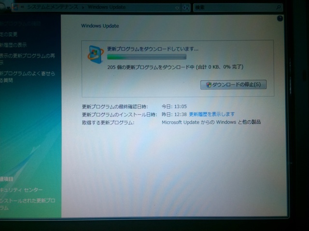This screenshot has height=231, width=309.
Task: Open インストールされた更新プログラム sidebar link
Action: click(28, 204)
